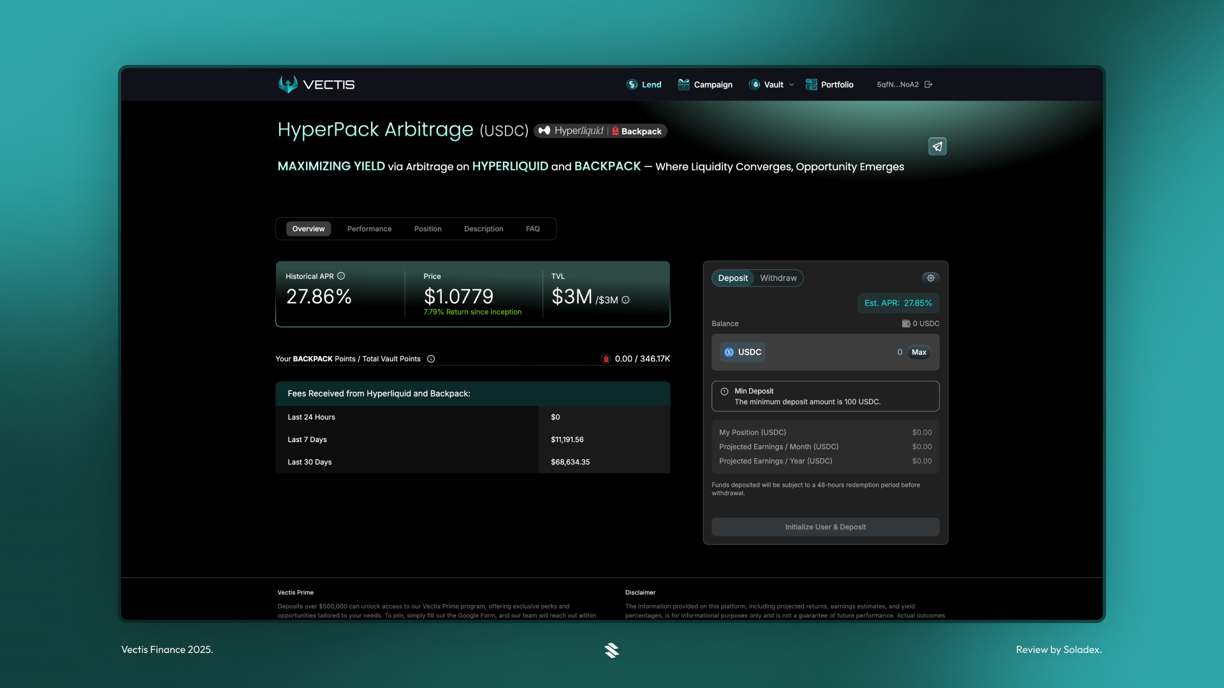Open the Lend page
Image resolution: width=1224 pixels, height=688 pixels.
644,85
